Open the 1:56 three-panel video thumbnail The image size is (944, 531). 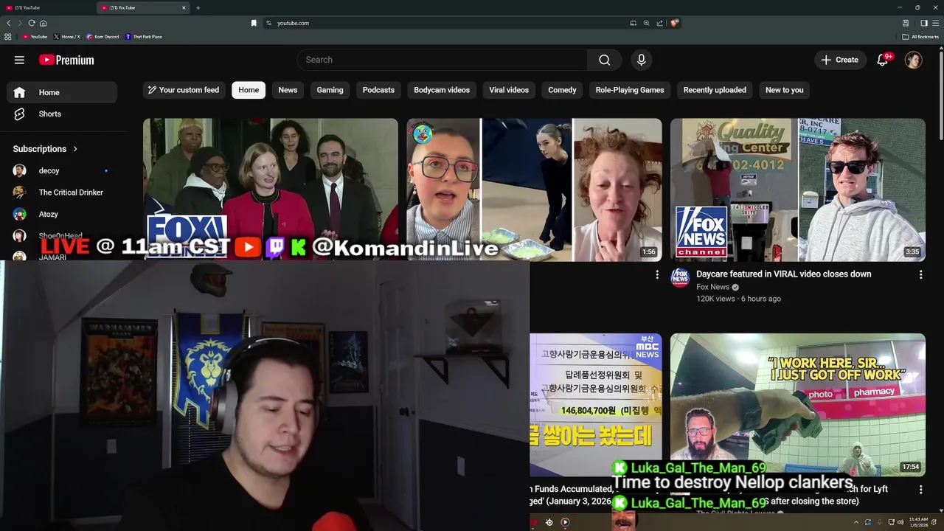tap(535, 190)
